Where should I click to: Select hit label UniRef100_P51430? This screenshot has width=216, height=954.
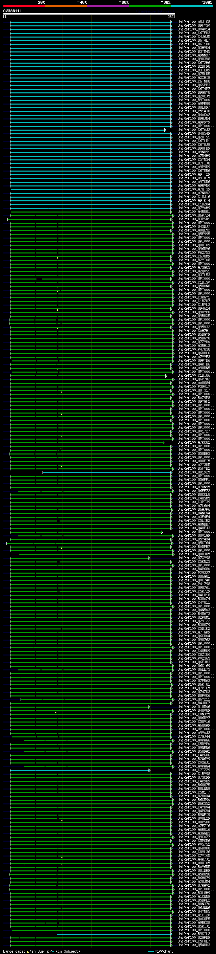pos(193,111)
